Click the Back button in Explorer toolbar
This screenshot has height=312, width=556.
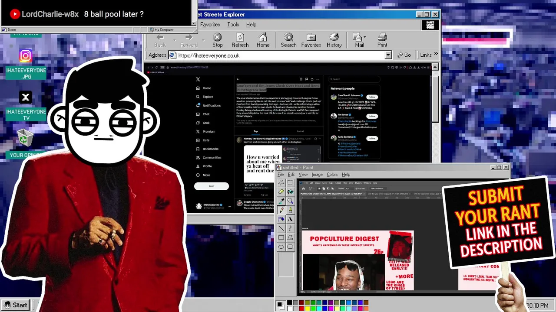click(160, 41)
